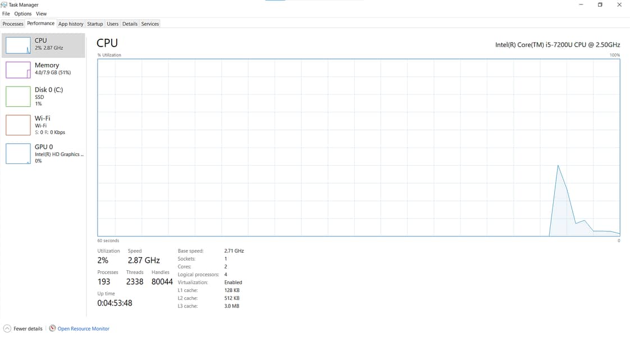The height and width of the screenshot is (337, 630).
Task: Click the 'Logical processors:' label
Action: (198, 274)
